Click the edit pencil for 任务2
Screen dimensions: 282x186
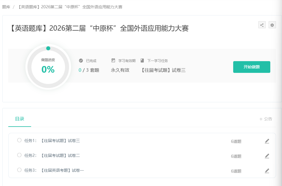click(267, 156)
